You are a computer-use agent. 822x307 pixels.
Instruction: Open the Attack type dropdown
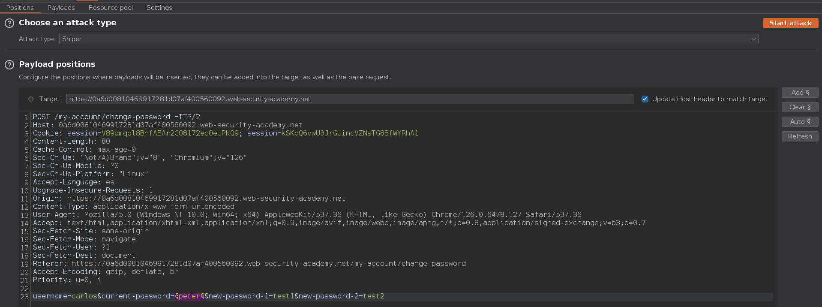point(407,39)
